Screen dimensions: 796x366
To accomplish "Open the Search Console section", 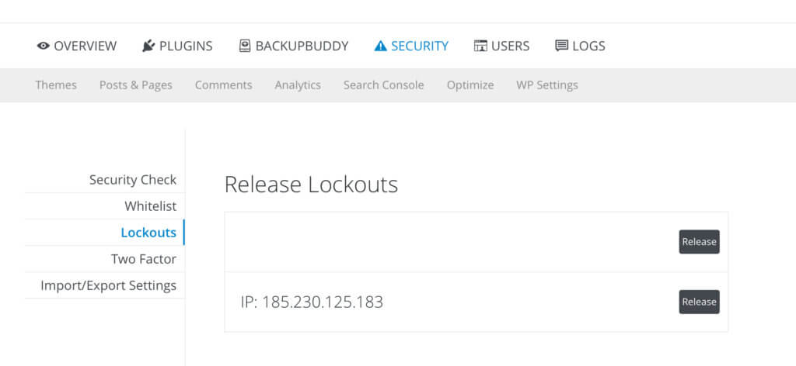I will pos(383,85).
